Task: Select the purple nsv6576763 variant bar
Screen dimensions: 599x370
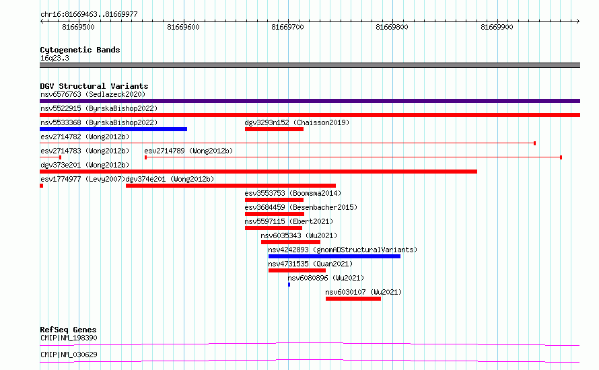Action: (x=310, y=101)
